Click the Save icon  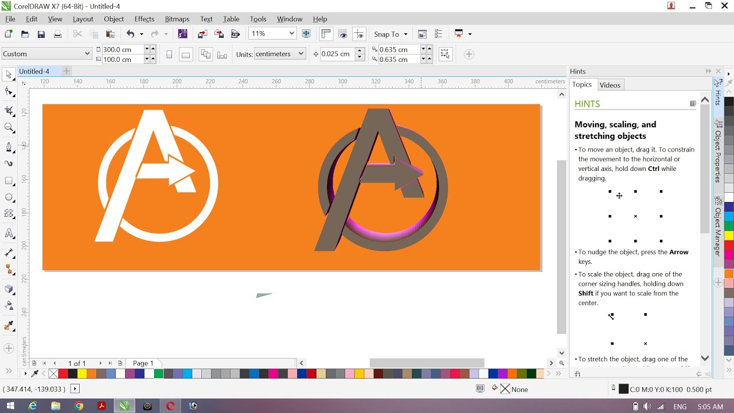tap(41, 34)
